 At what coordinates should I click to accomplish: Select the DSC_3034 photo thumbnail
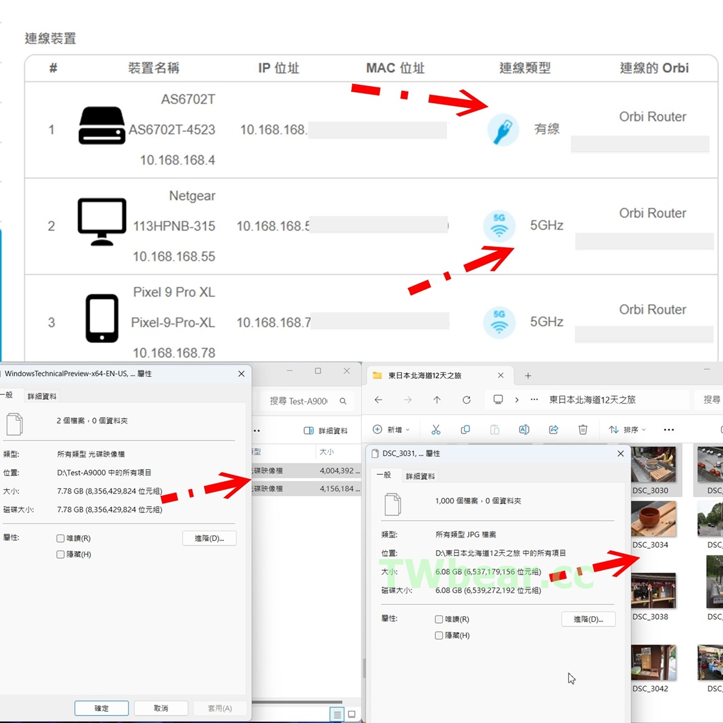[653, 519]
